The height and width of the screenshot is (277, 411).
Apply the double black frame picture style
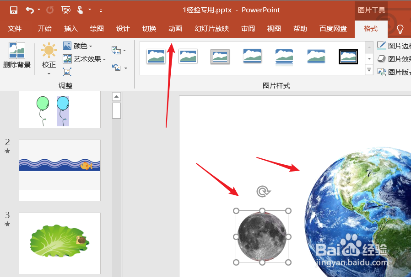tap(348, 57)
